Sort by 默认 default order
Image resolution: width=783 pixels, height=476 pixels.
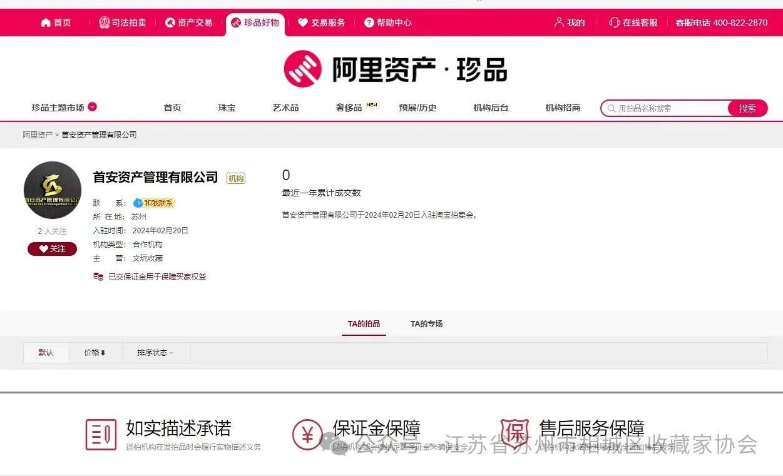[46, 353]
